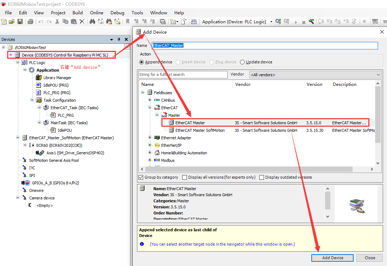Save the project using floppy icon
387x266 pixels.
pyautogui.click(x=20, y=22)
